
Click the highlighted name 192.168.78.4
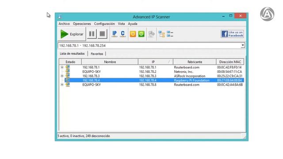pyautogui.click(x=91, y=80)
